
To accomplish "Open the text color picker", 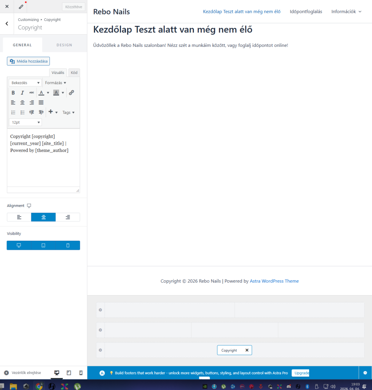I will [42, 93].
